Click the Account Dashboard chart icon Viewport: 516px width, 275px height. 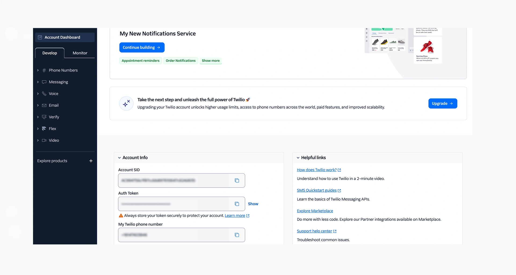pyautogui.click(x=40, y=37)
